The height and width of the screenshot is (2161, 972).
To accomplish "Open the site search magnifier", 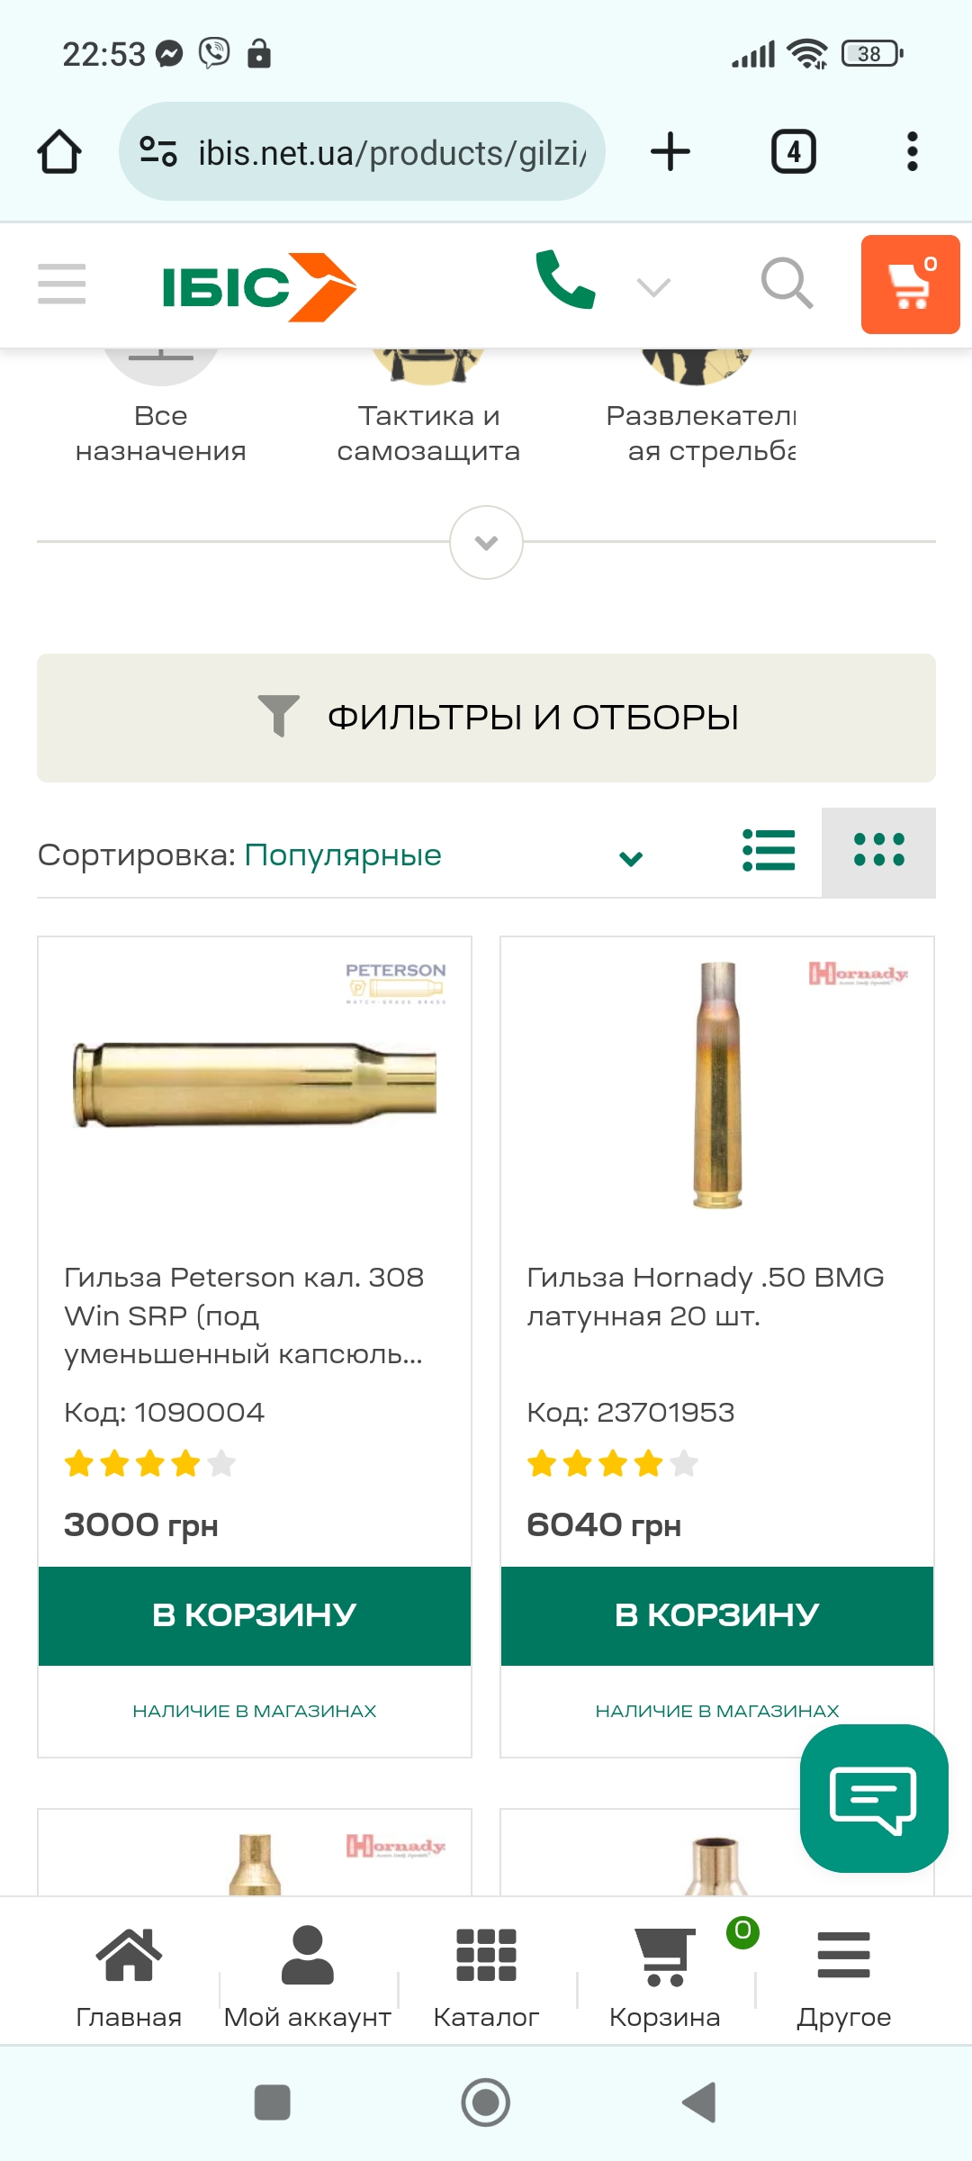I will click(x=787, y=284).
